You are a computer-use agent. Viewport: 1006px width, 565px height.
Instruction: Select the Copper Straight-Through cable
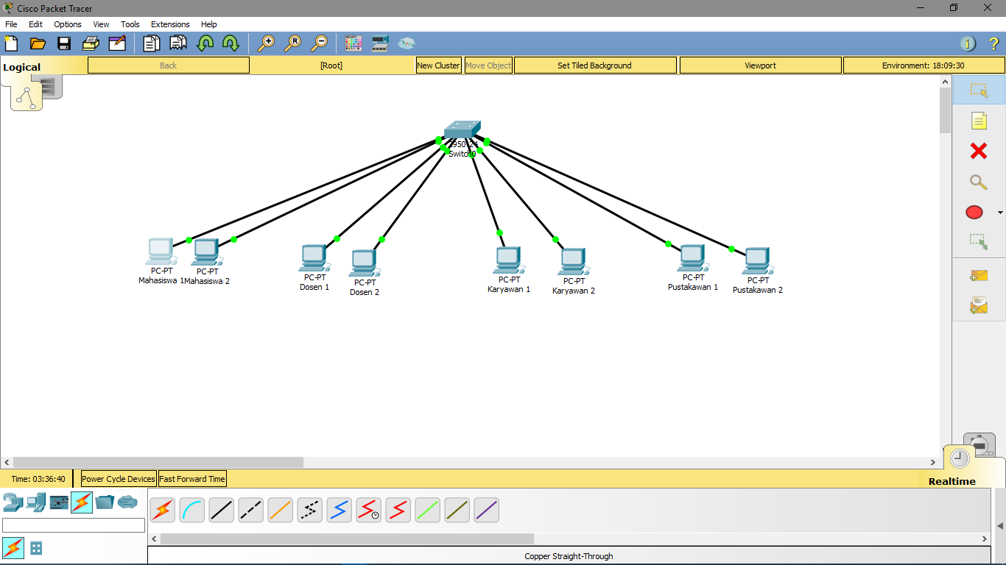[221, 509]
